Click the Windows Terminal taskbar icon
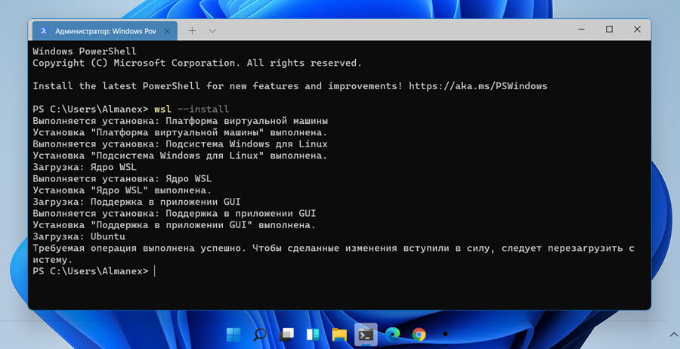This screenshot has height=349, width=680. (366, 334)
